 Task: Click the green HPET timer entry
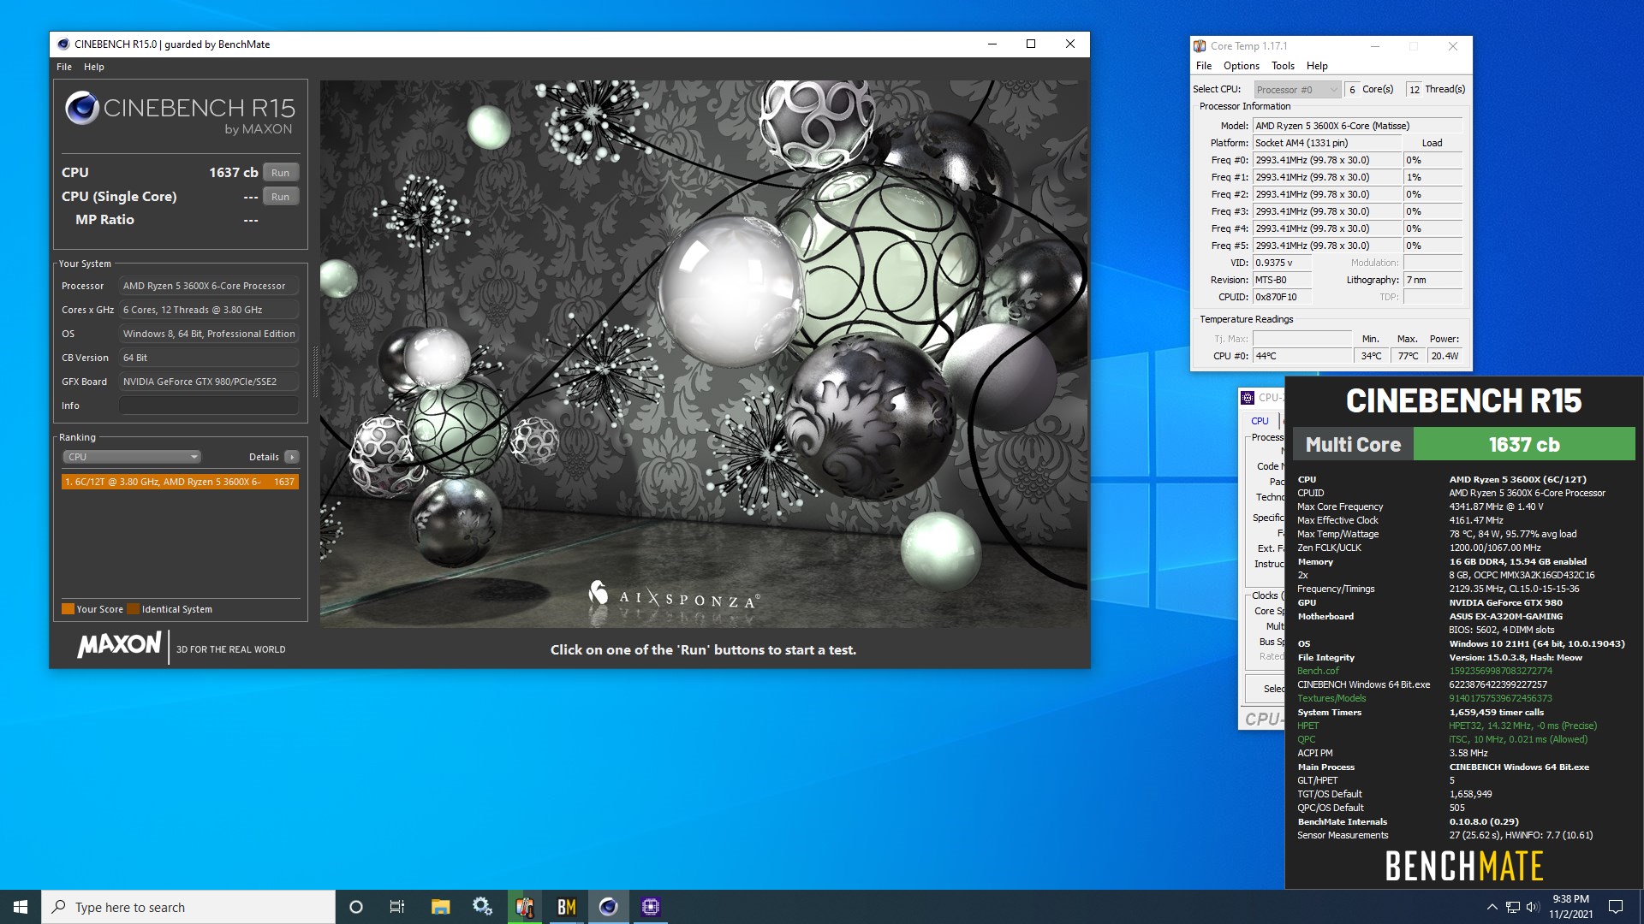[1308, 726]
